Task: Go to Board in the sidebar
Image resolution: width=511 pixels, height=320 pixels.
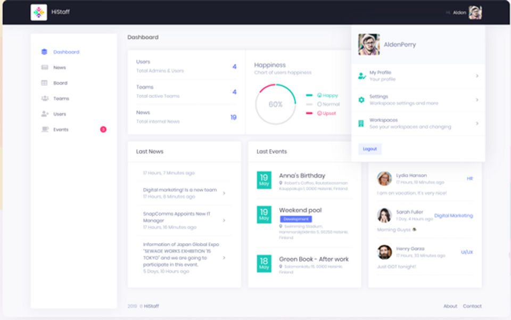Action: point(60,83)
